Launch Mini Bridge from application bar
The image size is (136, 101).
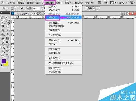pos(106,3)
